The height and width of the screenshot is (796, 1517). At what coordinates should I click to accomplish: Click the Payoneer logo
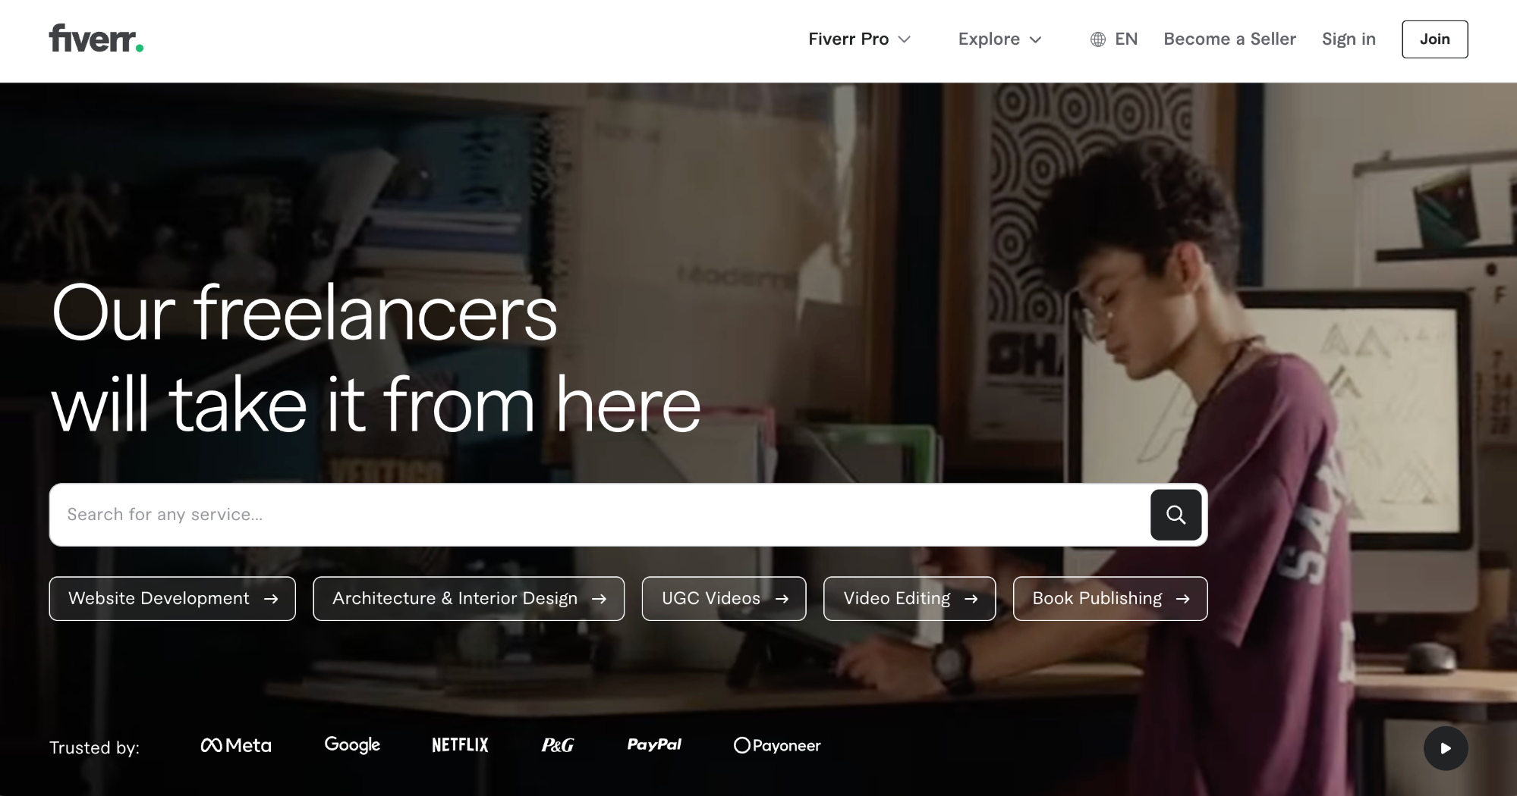coord(777,745)
